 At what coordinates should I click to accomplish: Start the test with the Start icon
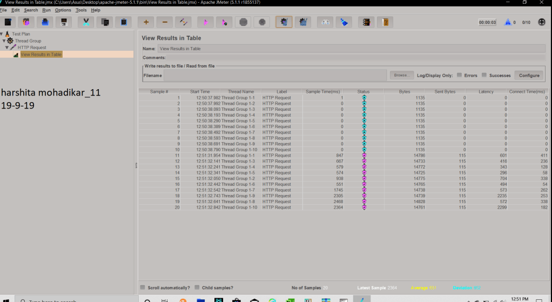pyautogui.click(x=205, y=22)
